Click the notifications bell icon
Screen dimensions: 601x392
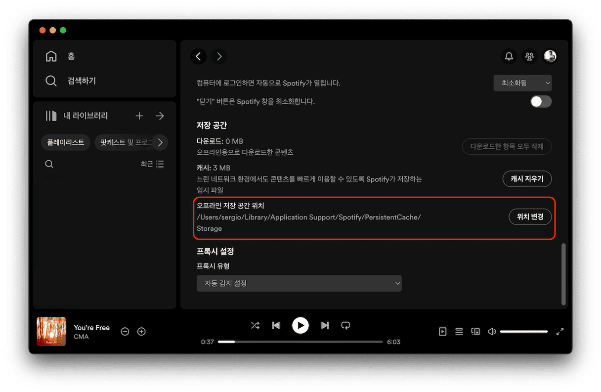pos(509,56)
